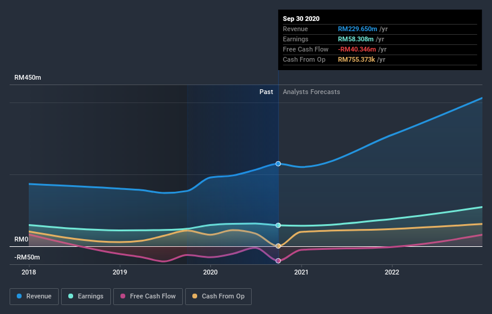
Task: Click the RM755.373k cash from op value
Action: pos(357,59)
